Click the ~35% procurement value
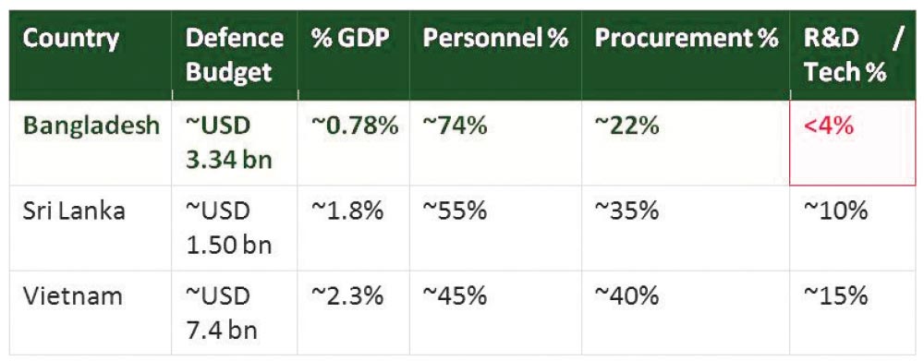Viewport: 924px width, 361px height. [x=686, y=228]
